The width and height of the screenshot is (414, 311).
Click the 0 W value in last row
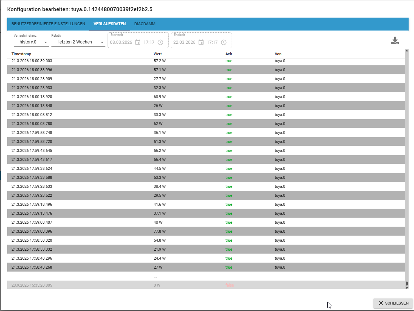click(x=157, y=285)
